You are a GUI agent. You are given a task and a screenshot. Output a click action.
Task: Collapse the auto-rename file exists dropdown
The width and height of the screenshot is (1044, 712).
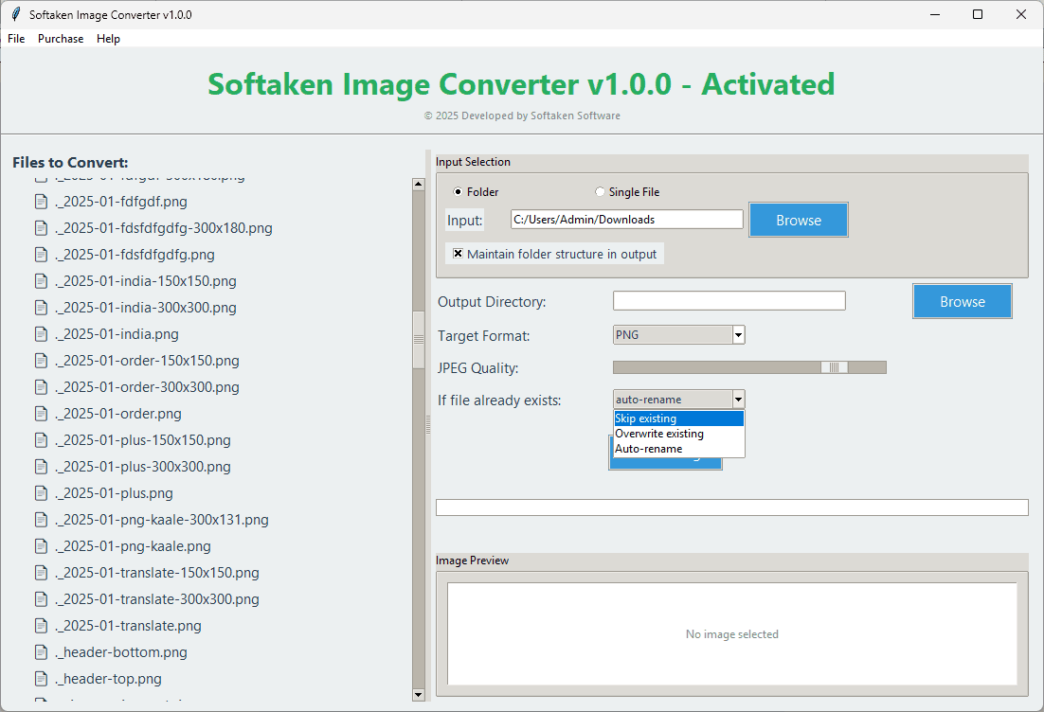click(x=738, y=400)
